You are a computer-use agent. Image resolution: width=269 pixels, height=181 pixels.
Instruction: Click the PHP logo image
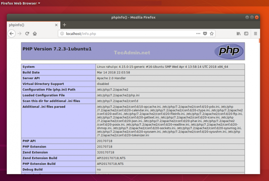[x=229, y=51]
